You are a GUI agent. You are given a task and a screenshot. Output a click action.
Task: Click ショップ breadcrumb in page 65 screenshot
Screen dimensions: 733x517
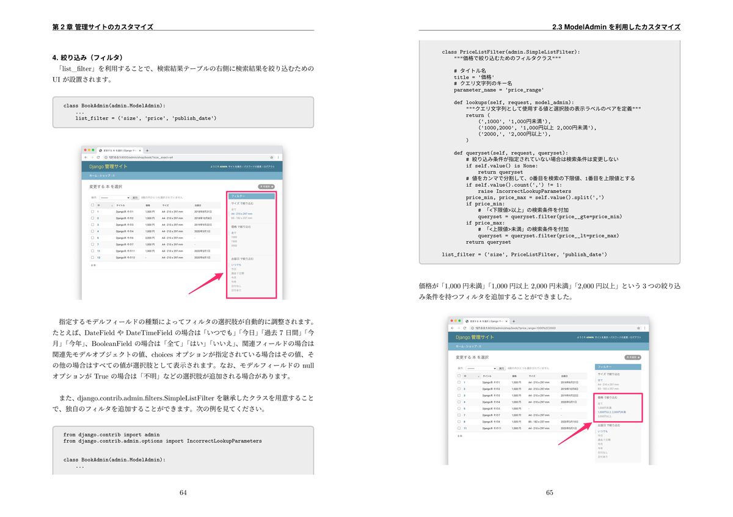pyautogui.click(x=471, y=346)
